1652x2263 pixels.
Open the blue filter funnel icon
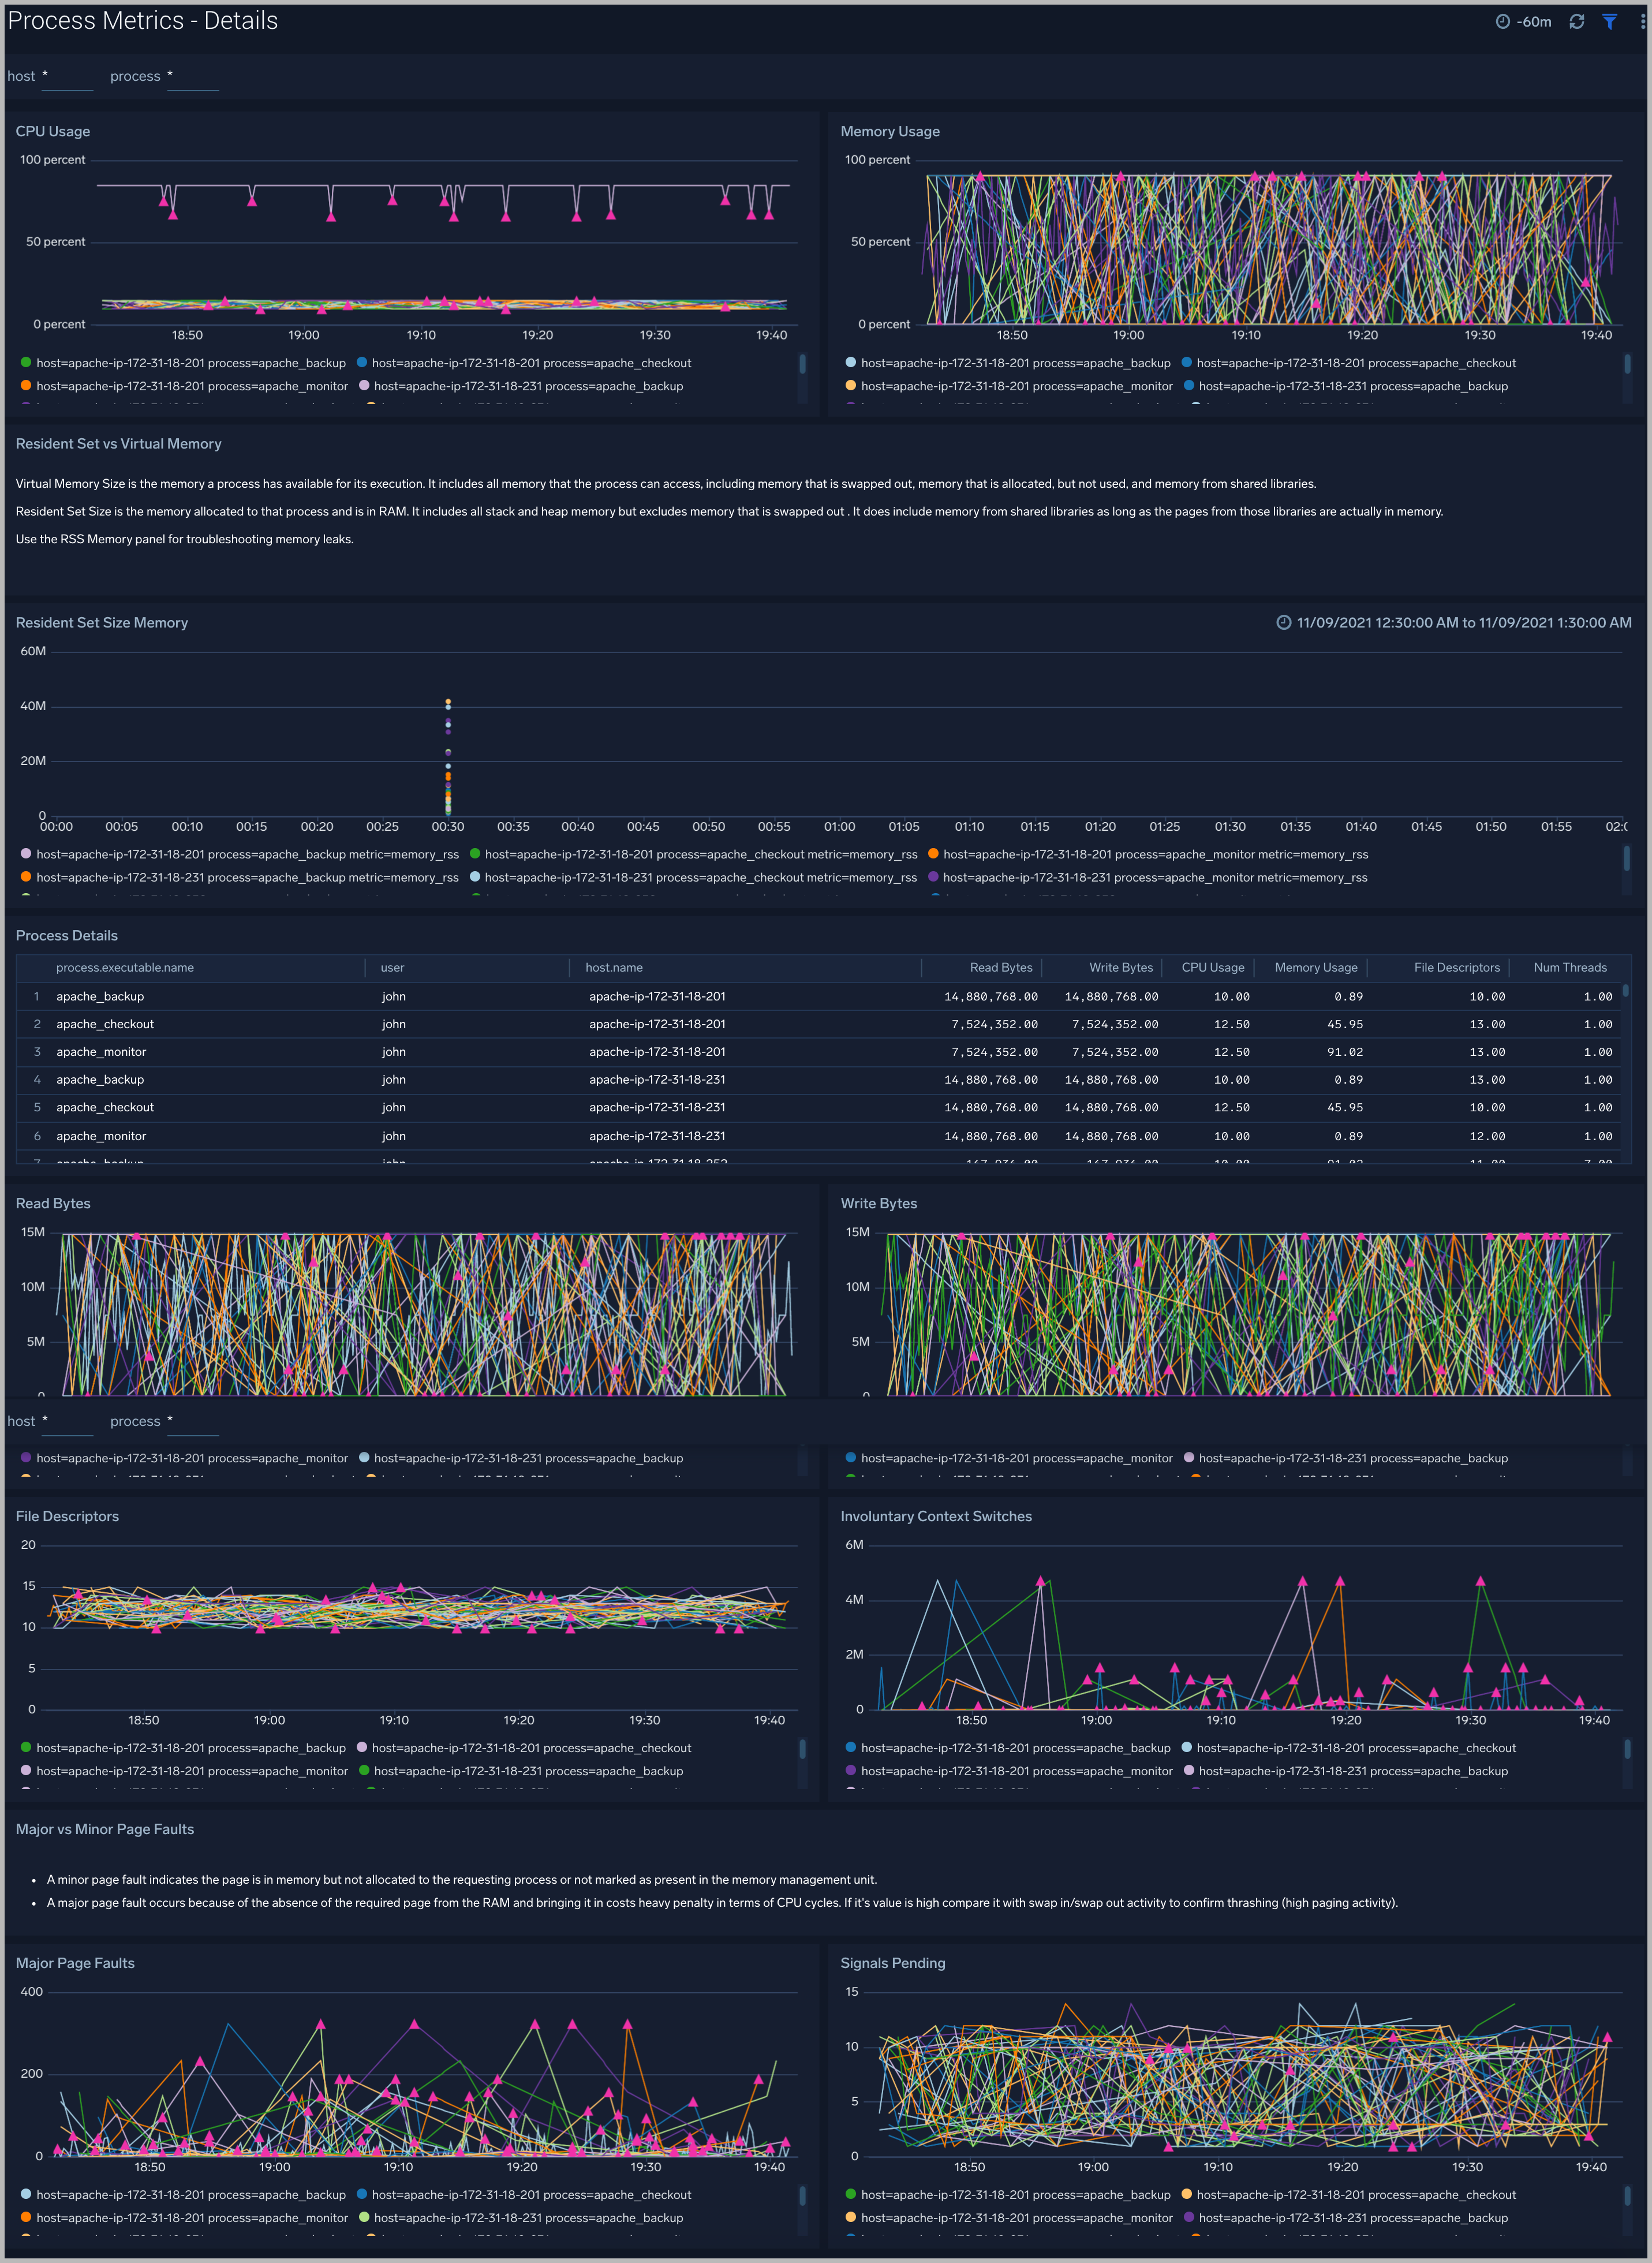[1609, 20]
